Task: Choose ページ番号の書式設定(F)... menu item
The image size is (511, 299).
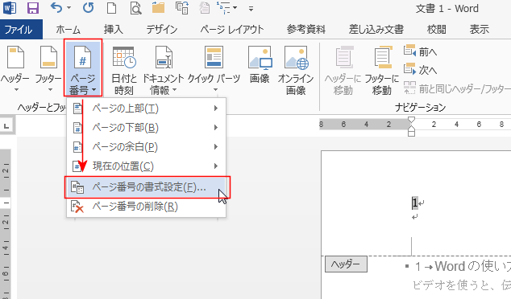Action: (147, 187)
